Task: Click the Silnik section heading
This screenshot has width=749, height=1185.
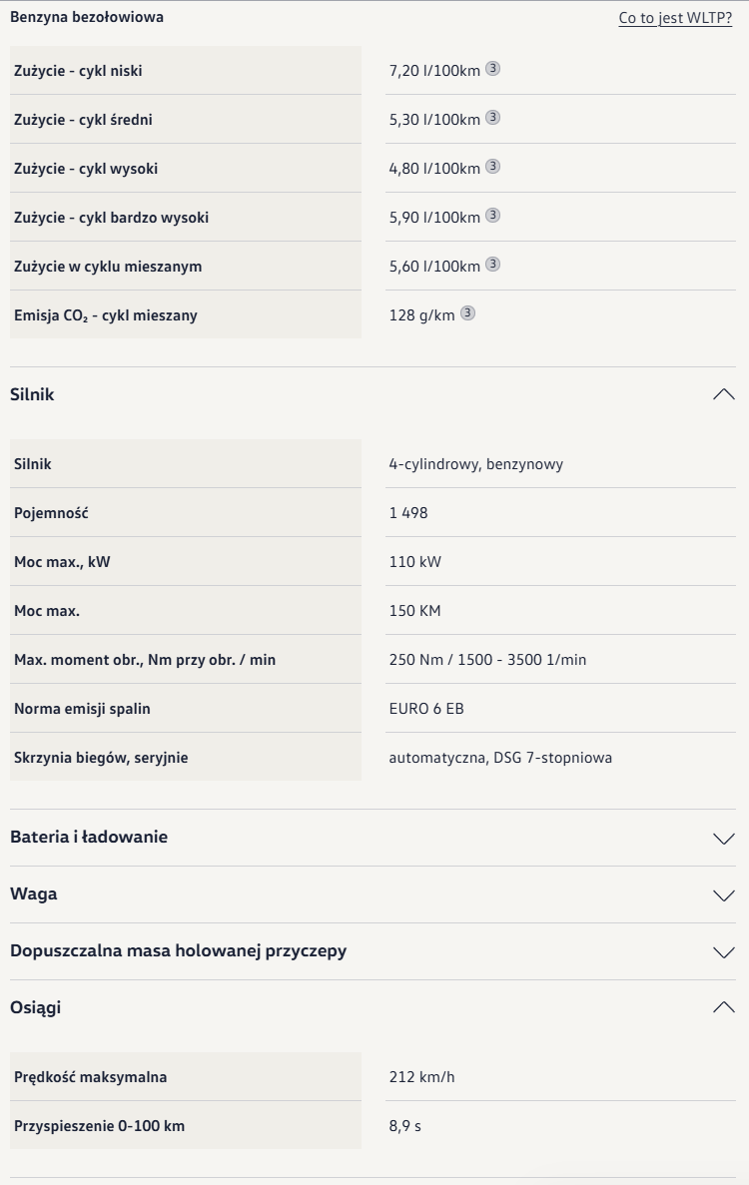Action: click(x=33, y=394)
